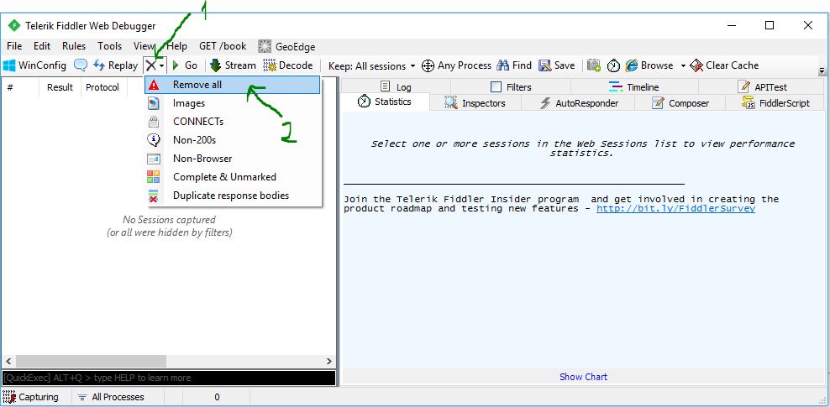Open the Tools menu

(109, 46)
